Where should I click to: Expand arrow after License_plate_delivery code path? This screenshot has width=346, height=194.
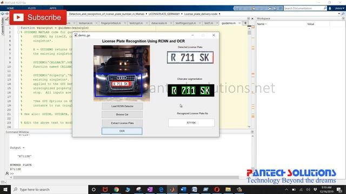(x=219, y=14)
